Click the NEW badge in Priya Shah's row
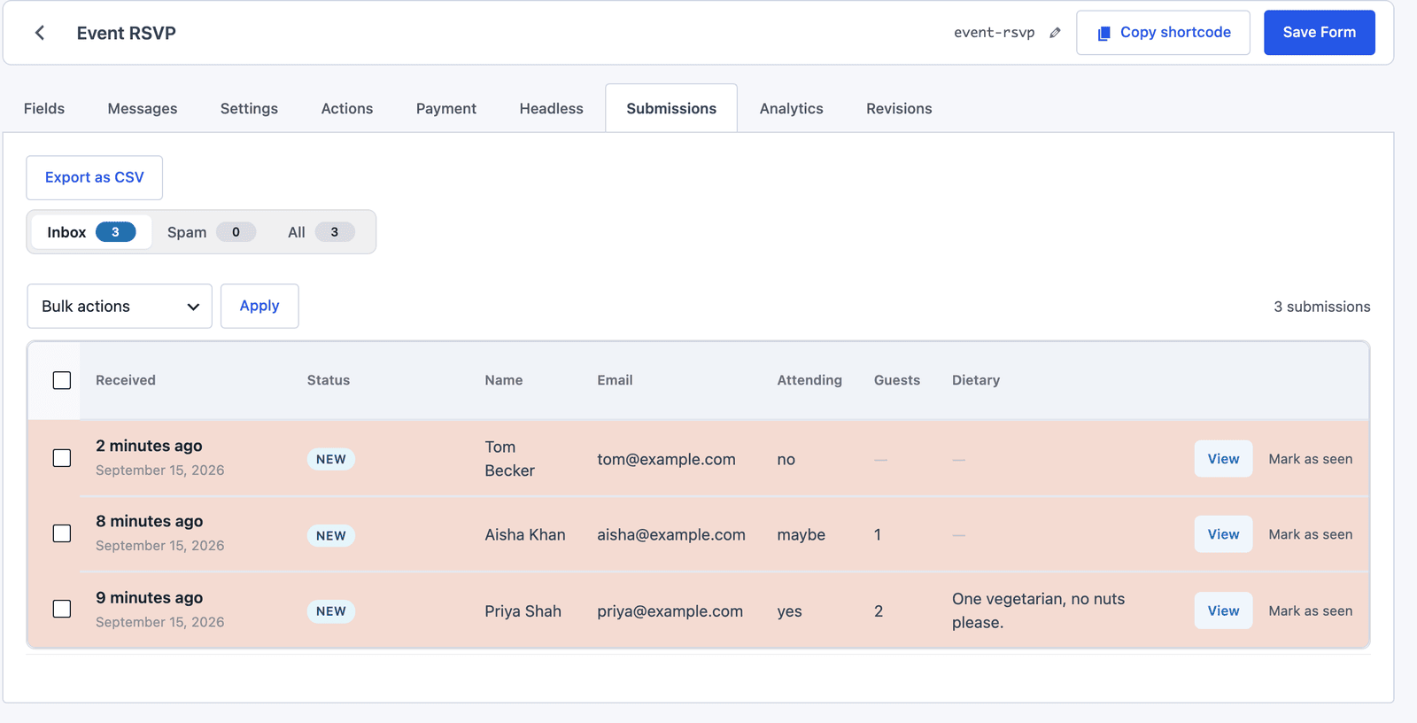Screen dimensions: 1417x723 click(331, 611)
